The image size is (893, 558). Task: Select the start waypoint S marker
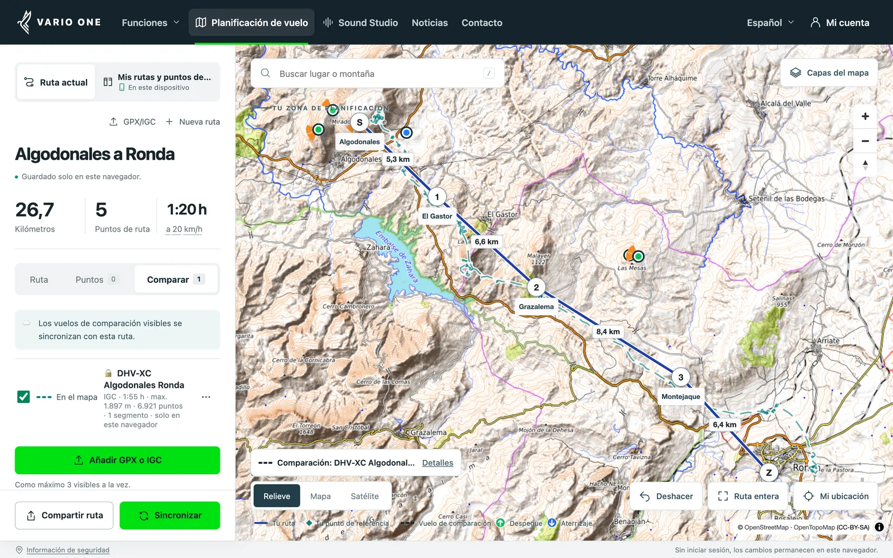359,122
